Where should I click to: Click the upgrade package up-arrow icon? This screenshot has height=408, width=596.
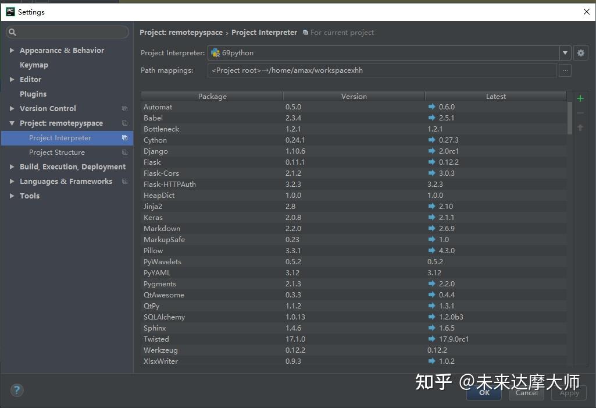tap(580, 127)
